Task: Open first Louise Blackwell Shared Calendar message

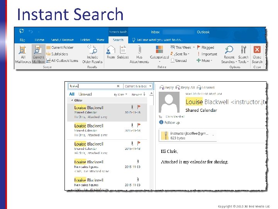Action: point(107,112)
